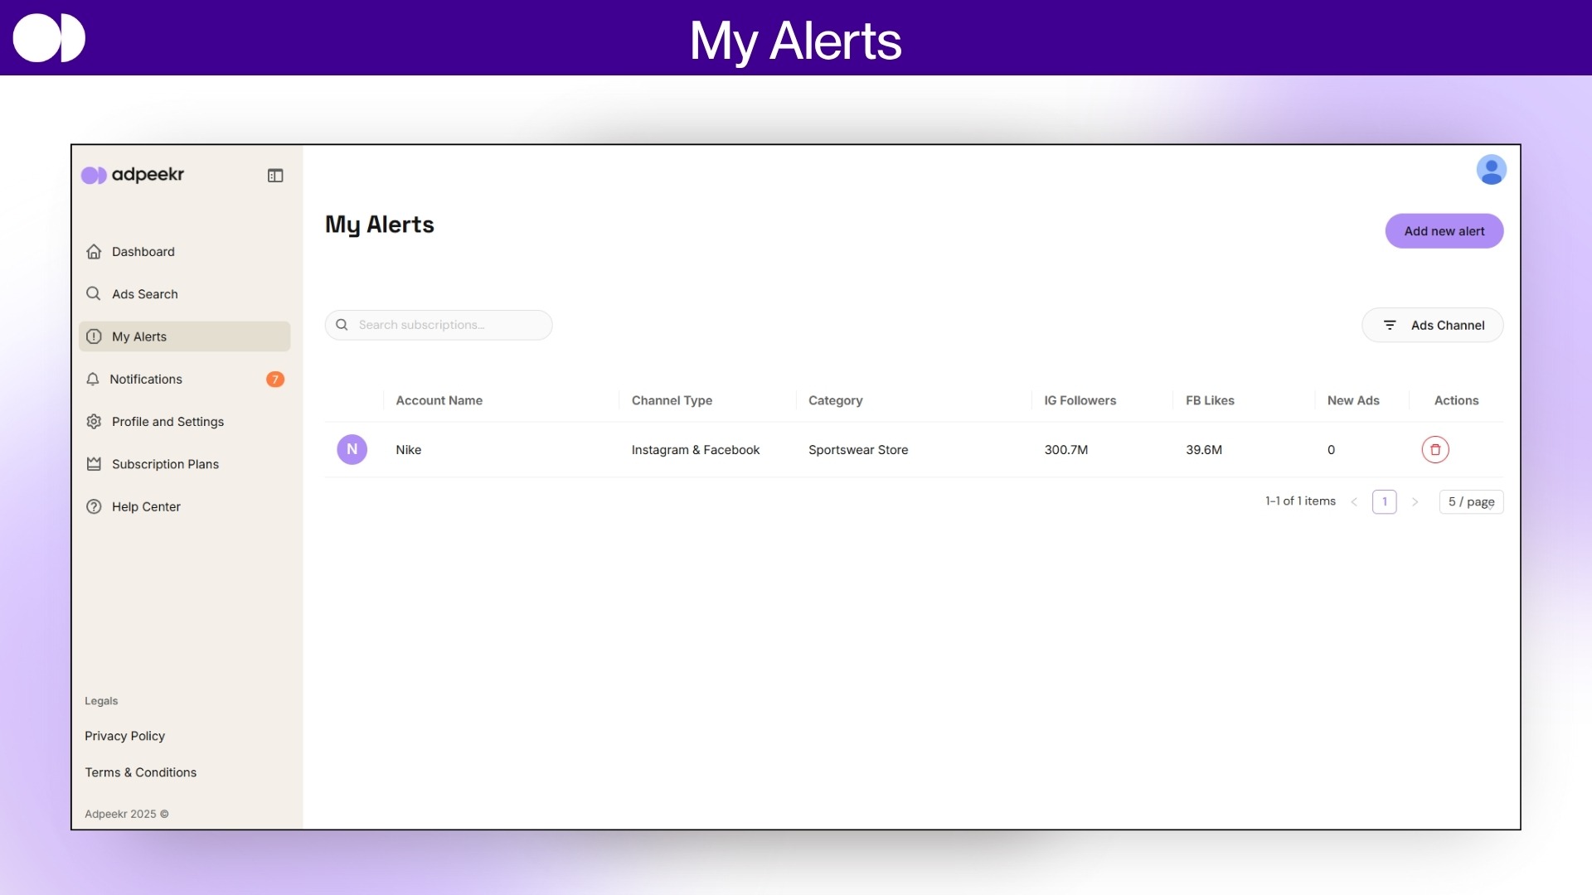This screenshot has height=895, width=1592.
Task: Click the My Alerts alert icon
Action: [94, 336]
